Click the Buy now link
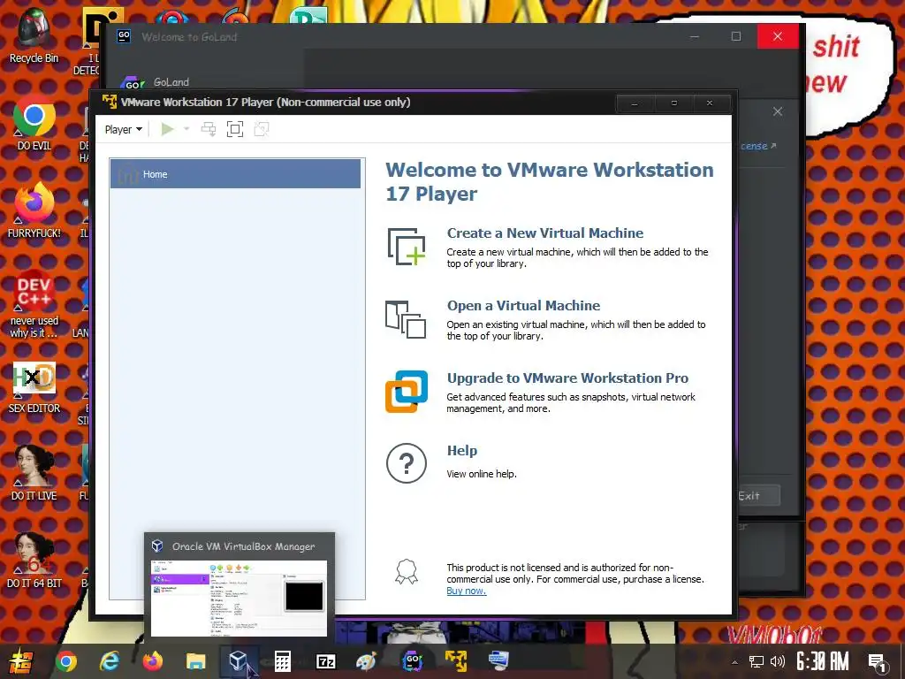 467,591
